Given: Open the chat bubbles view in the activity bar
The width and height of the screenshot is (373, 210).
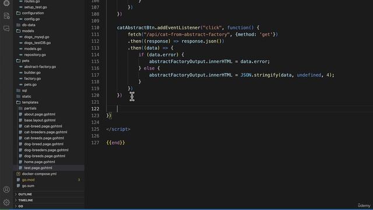Looking at the screenshot, I should coord(6,29).
